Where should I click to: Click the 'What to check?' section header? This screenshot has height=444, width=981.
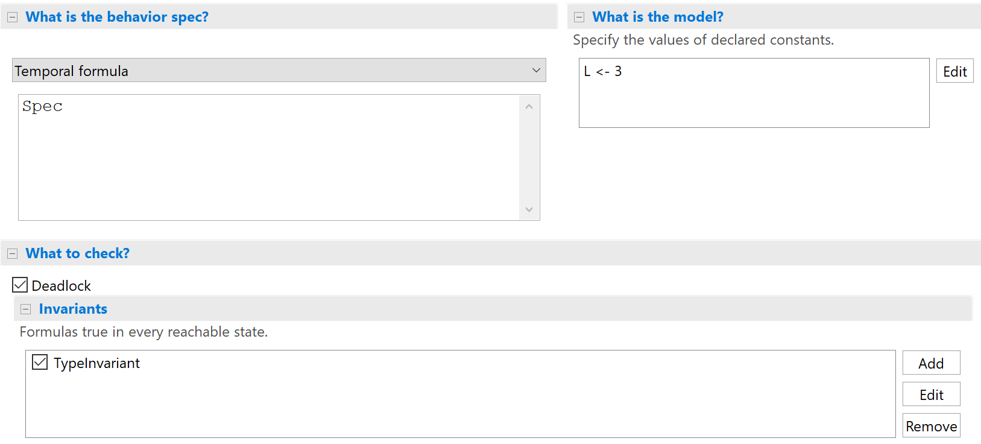click(x=77, y=253)
